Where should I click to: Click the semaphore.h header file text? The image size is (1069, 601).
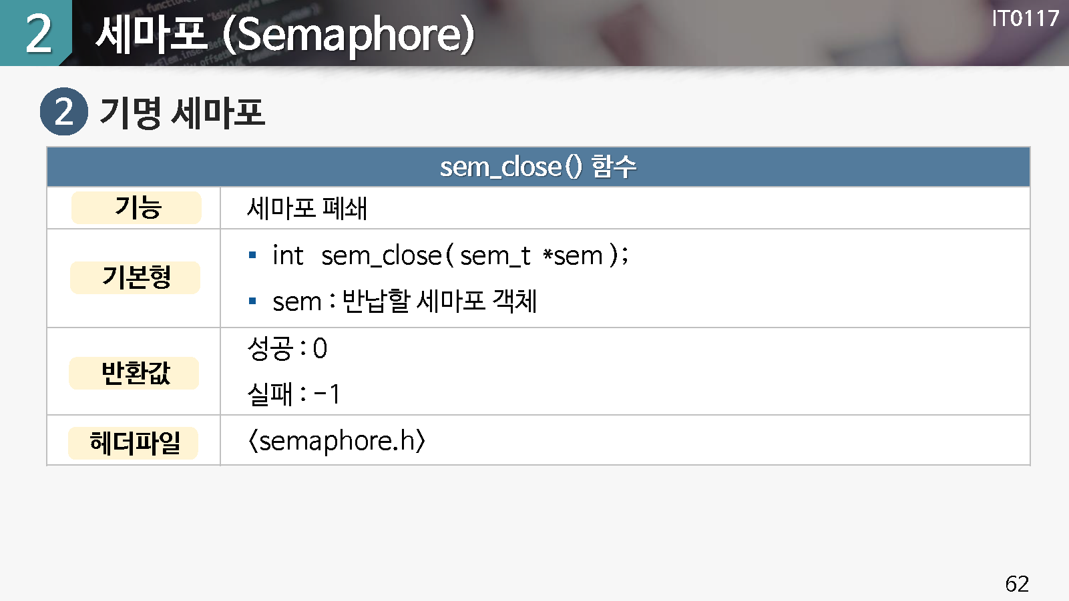pyautogui.click(x=337, y=441)
